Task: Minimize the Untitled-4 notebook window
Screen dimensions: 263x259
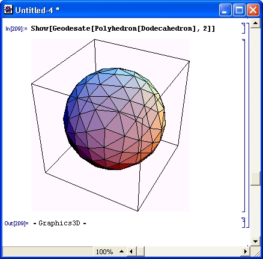Action: click(x=225, y=10)
